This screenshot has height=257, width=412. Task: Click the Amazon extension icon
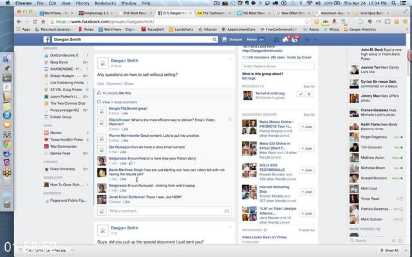[x=334, y=22]
